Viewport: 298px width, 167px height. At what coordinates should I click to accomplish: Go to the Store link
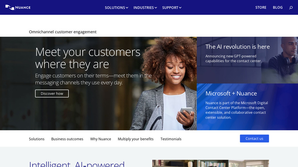point(261,7)
